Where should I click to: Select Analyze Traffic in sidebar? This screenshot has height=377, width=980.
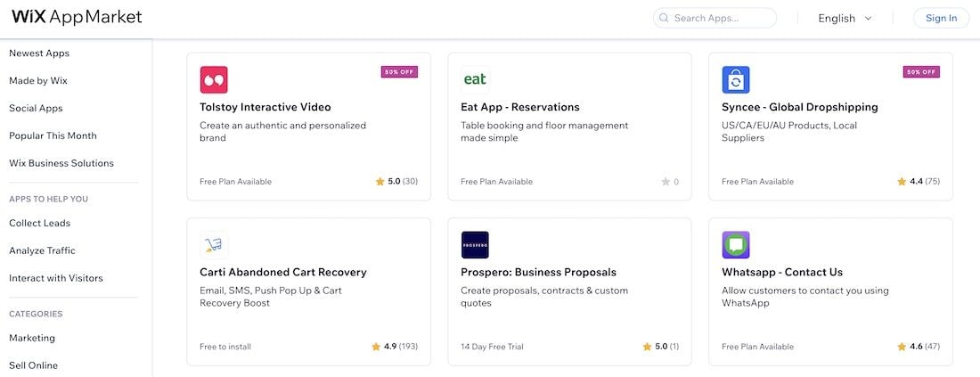(x=42, y=250)
